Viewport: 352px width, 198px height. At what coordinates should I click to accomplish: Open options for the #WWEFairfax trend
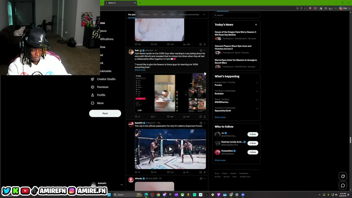tap(257, 100)
